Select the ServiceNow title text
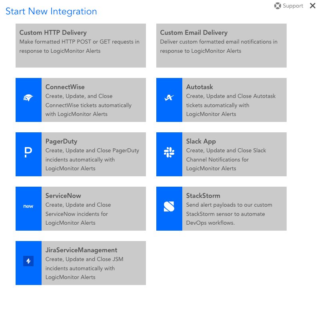This screenshot has height=315, width=319. coord(63,195)
